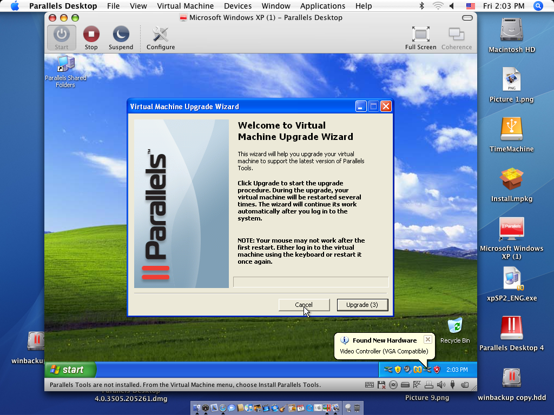Click the Wi-Fi menu bar icon
Viewport: 554px width, 415px height.
point(438,6)
